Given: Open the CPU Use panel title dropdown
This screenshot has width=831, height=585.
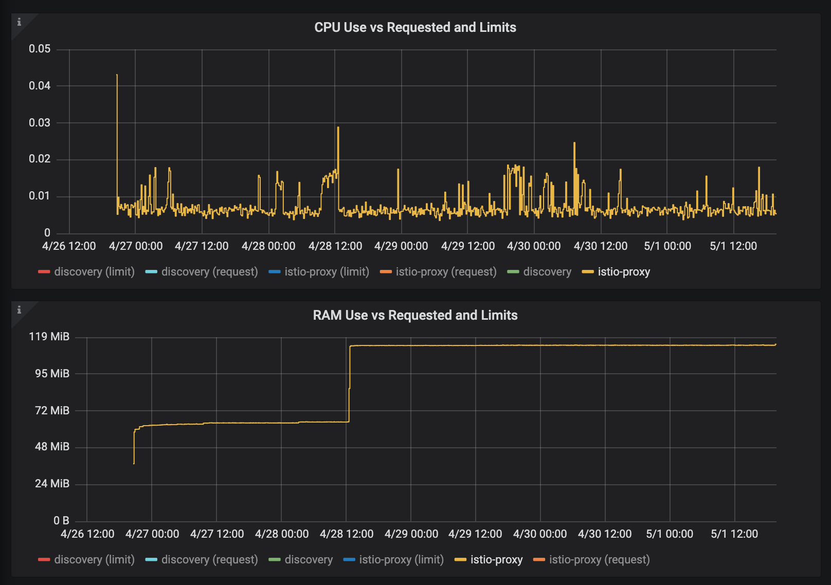Looking at the screenshot, I should (x=415, y=27).
